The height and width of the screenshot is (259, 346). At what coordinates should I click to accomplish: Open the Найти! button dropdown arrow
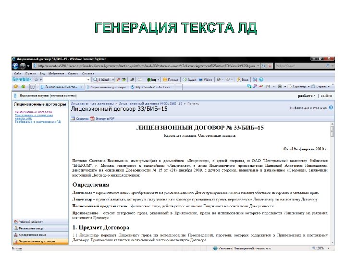(113, 80)
